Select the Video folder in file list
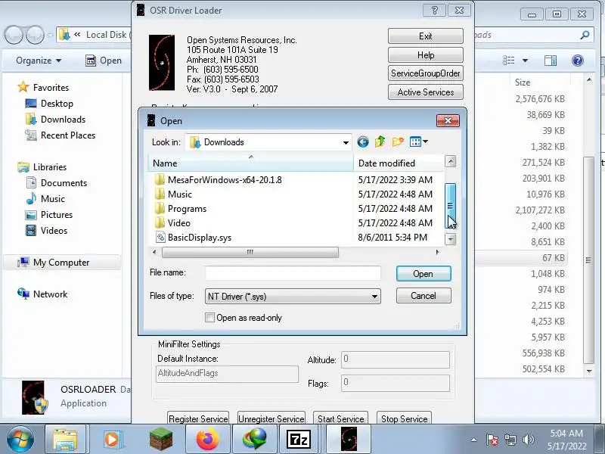605x454 pixels. coord(179,223)
